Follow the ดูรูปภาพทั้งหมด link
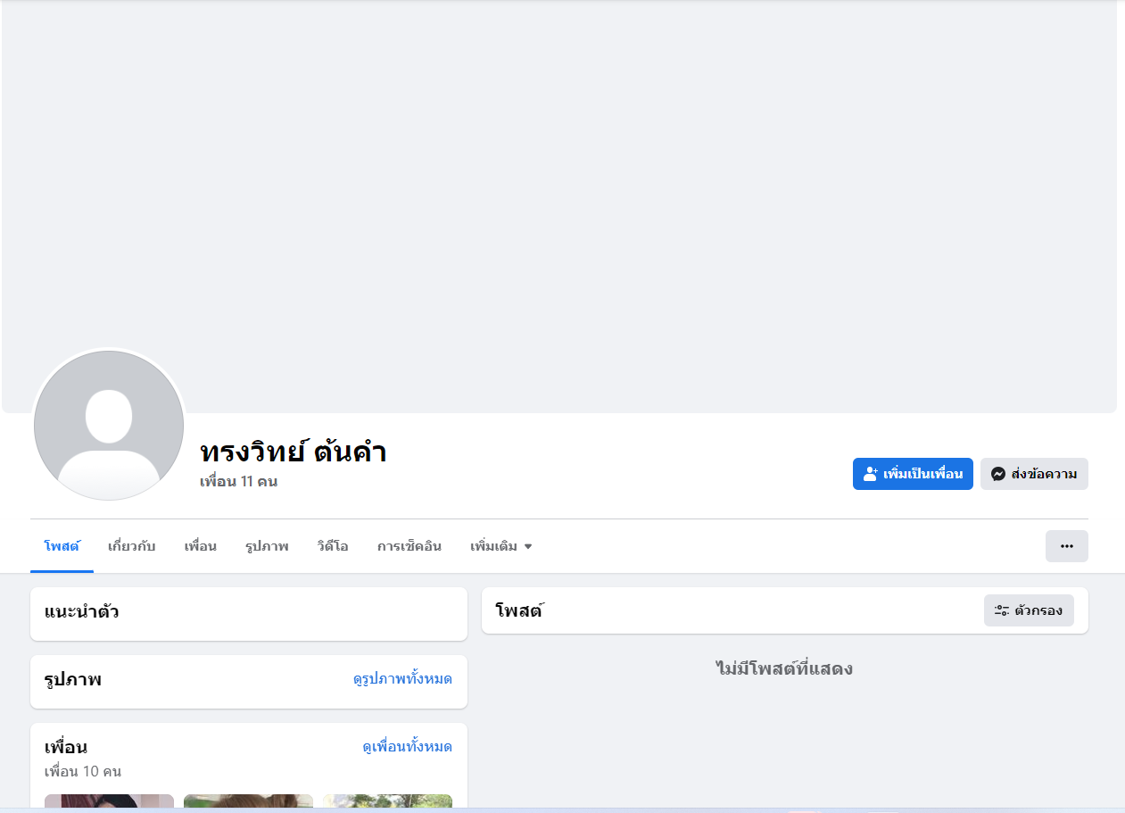This screenshot has height=813, width=1125. [402, 679]
